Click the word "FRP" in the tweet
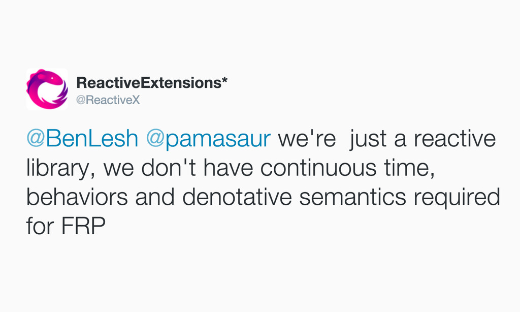 tap(84, 226)
